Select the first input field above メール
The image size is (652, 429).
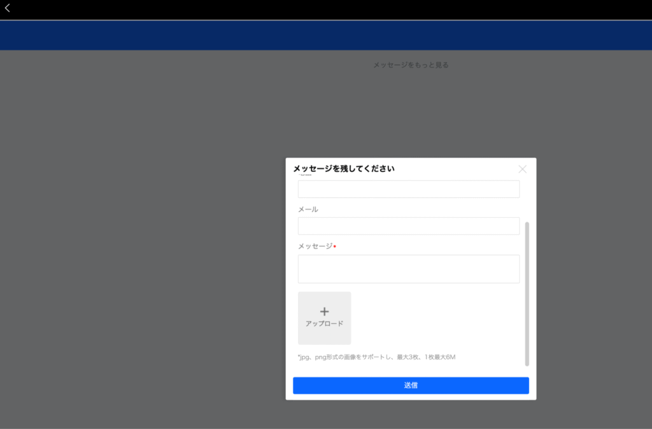point(408,189)
